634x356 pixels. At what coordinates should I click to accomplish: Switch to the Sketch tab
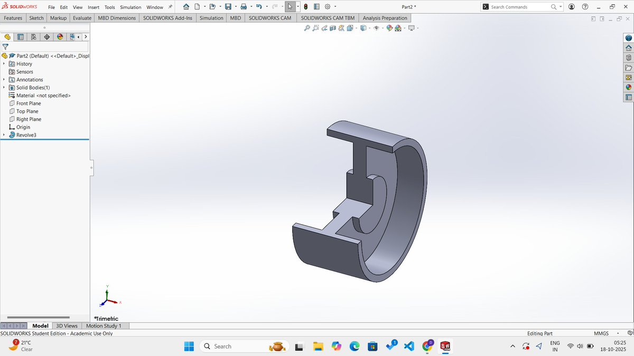point(36,18)
